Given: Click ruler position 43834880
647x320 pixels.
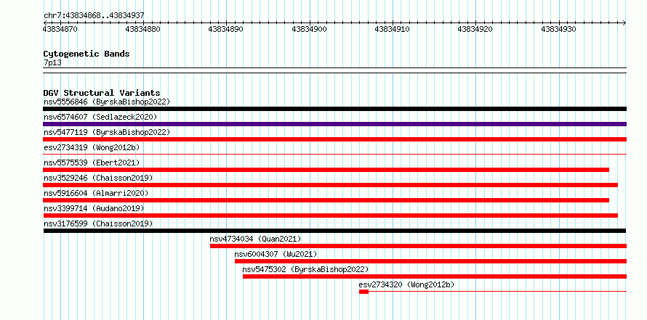Looking at the screenshot, I should click(143, 29).
